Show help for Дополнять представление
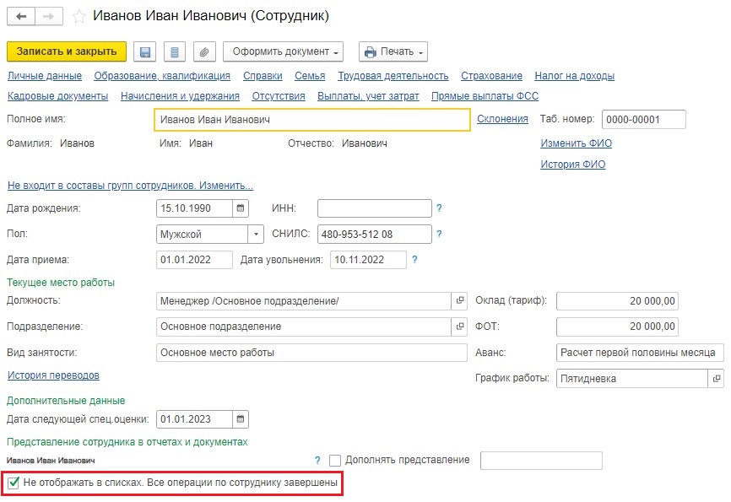 coord(317,461)
